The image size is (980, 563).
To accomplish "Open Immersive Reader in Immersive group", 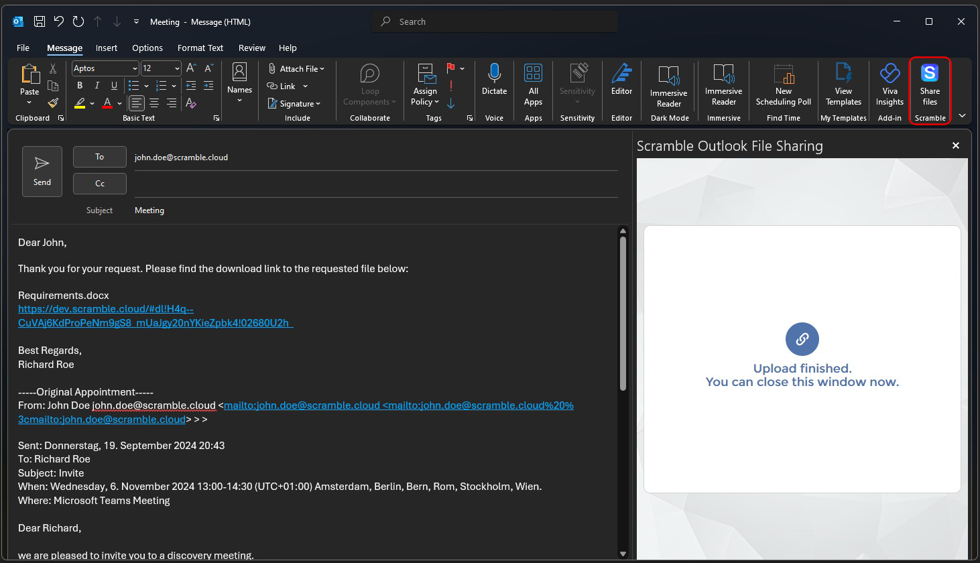I will click(x=723, y=84).
